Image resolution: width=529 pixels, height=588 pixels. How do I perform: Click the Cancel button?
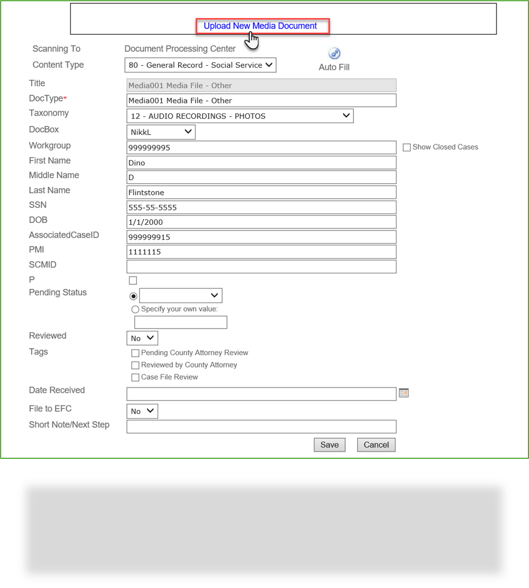point(376,445)
